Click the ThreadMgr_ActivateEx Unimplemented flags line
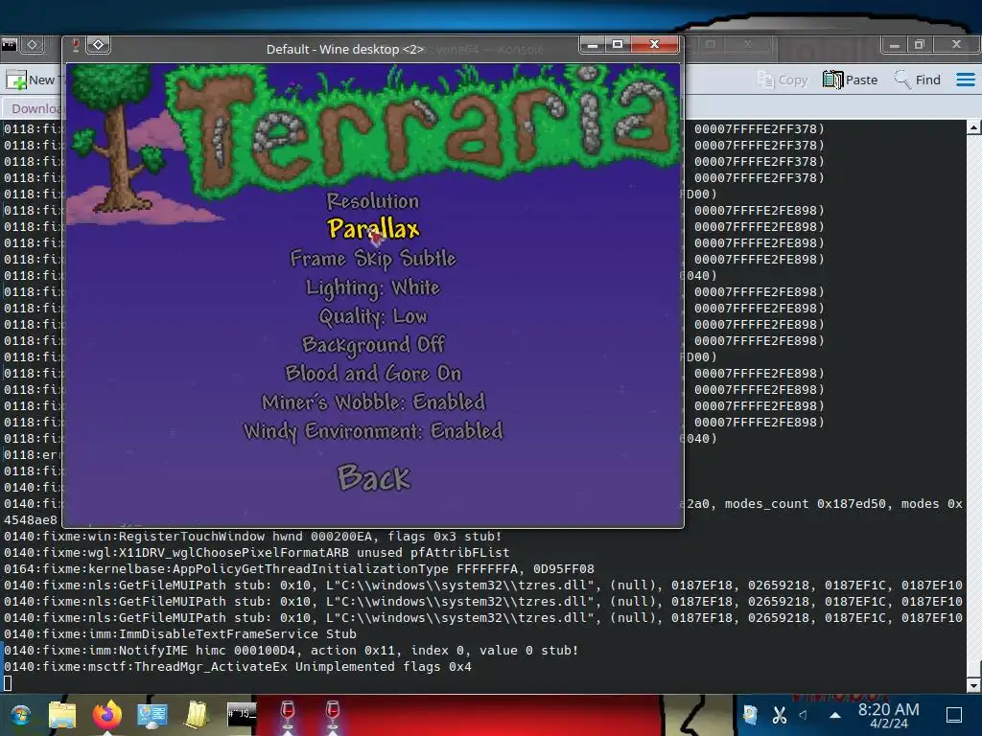982x736 pixels. (238, 667)
